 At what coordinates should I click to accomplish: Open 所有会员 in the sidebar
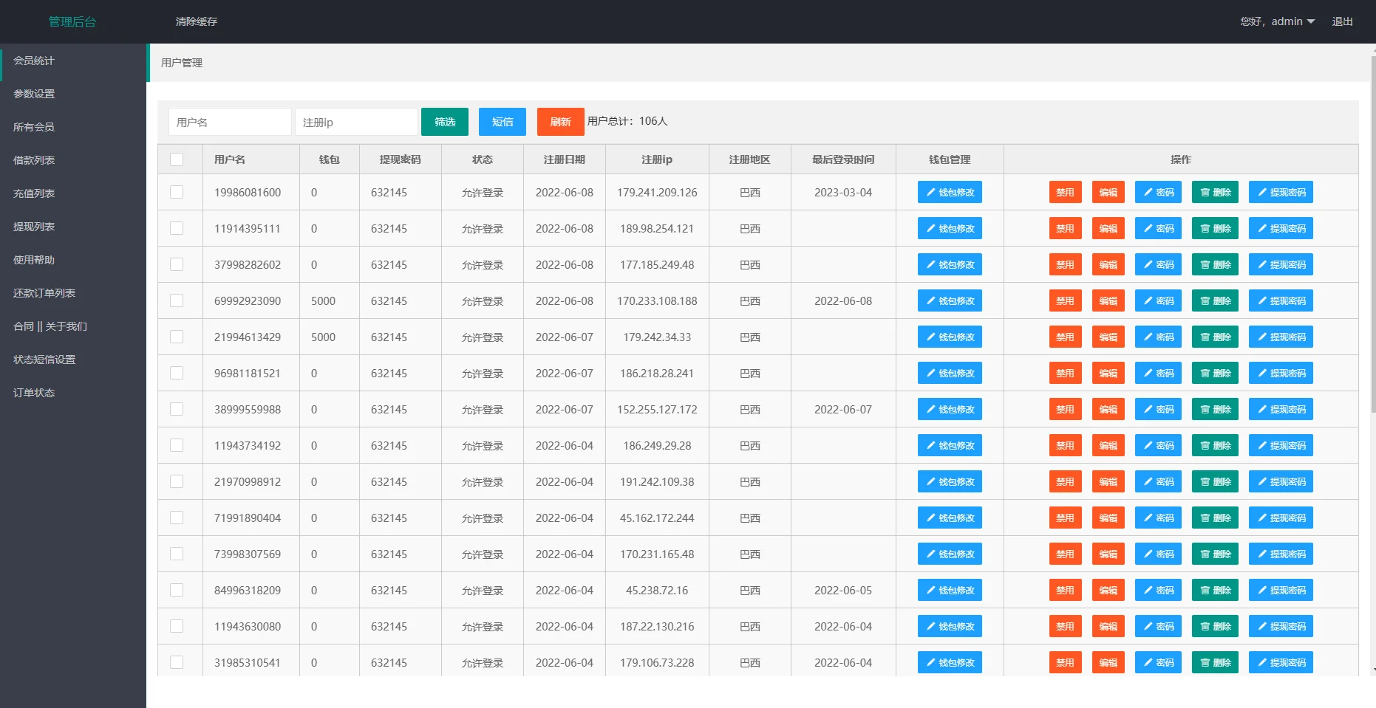(x=34, y=127)
